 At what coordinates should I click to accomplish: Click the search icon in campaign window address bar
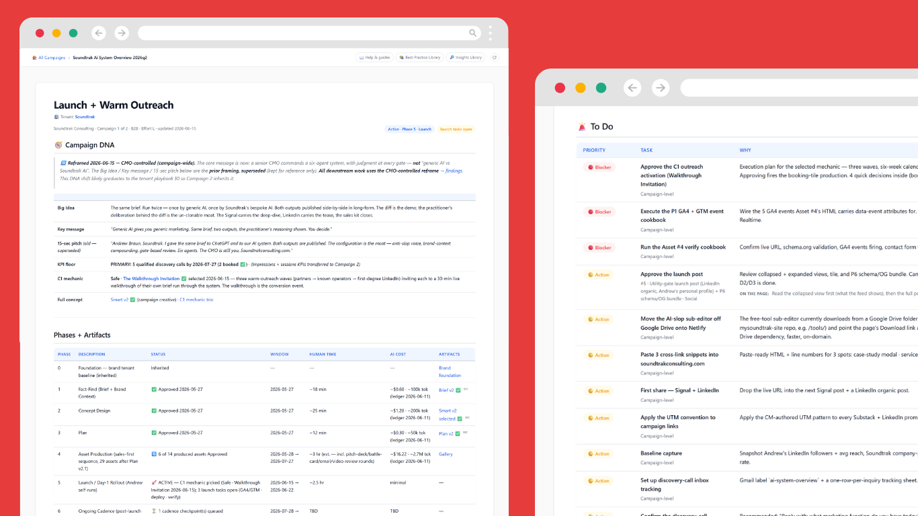[x=473, y=33]
